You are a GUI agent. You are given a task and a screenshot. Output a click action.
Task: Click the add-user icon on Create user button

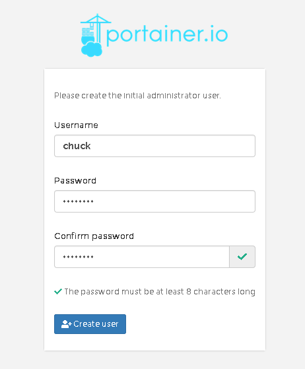coord(67,324)
